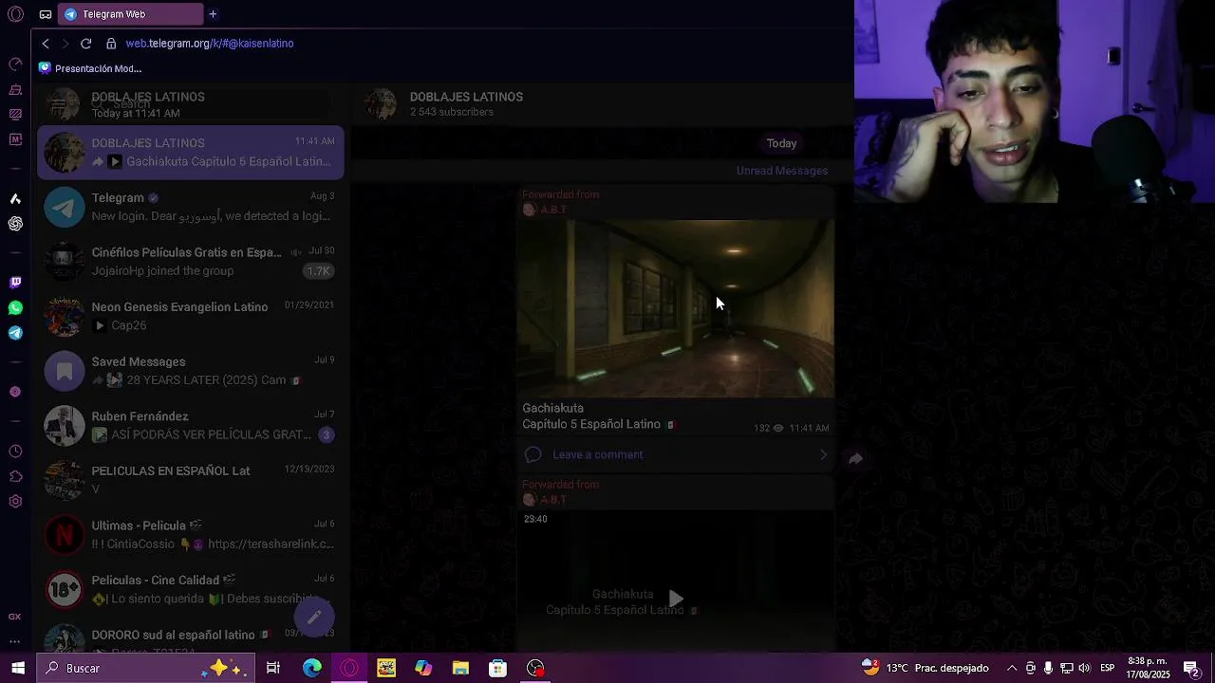View site security lock info

[111, 44]
